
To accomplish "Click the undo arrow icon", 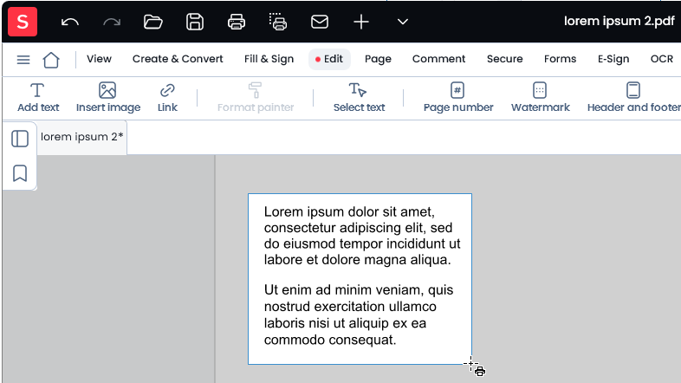I will tap(70, 22).
